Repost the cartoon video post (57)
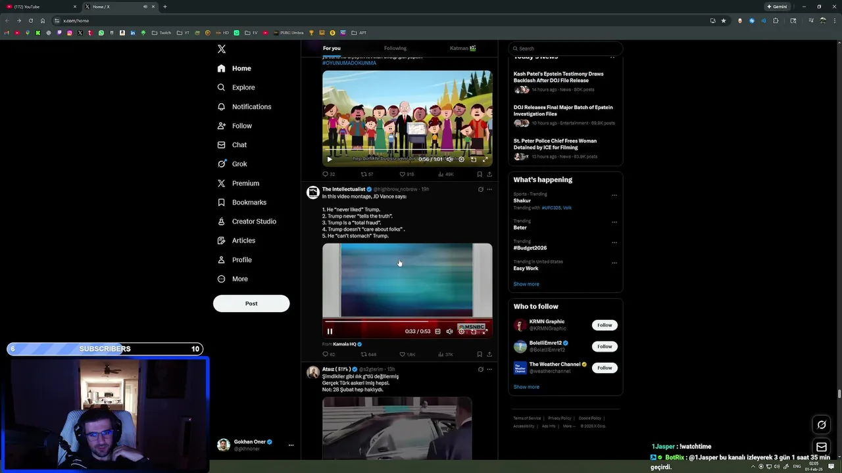842x473 pixels. [367, 174]
